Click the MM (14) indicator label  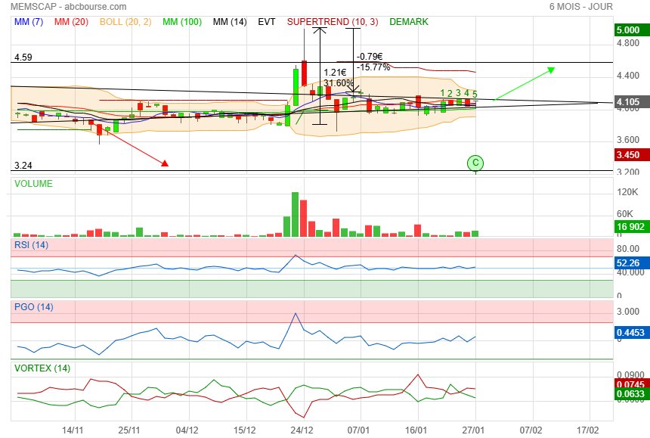coord(230,22)
